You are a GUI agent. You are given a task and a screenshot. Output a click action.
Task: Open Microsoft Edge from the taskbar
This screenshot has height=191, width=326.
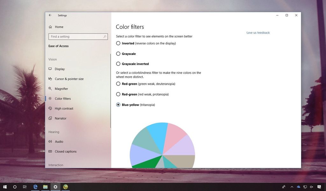click(x=35, y=187)
